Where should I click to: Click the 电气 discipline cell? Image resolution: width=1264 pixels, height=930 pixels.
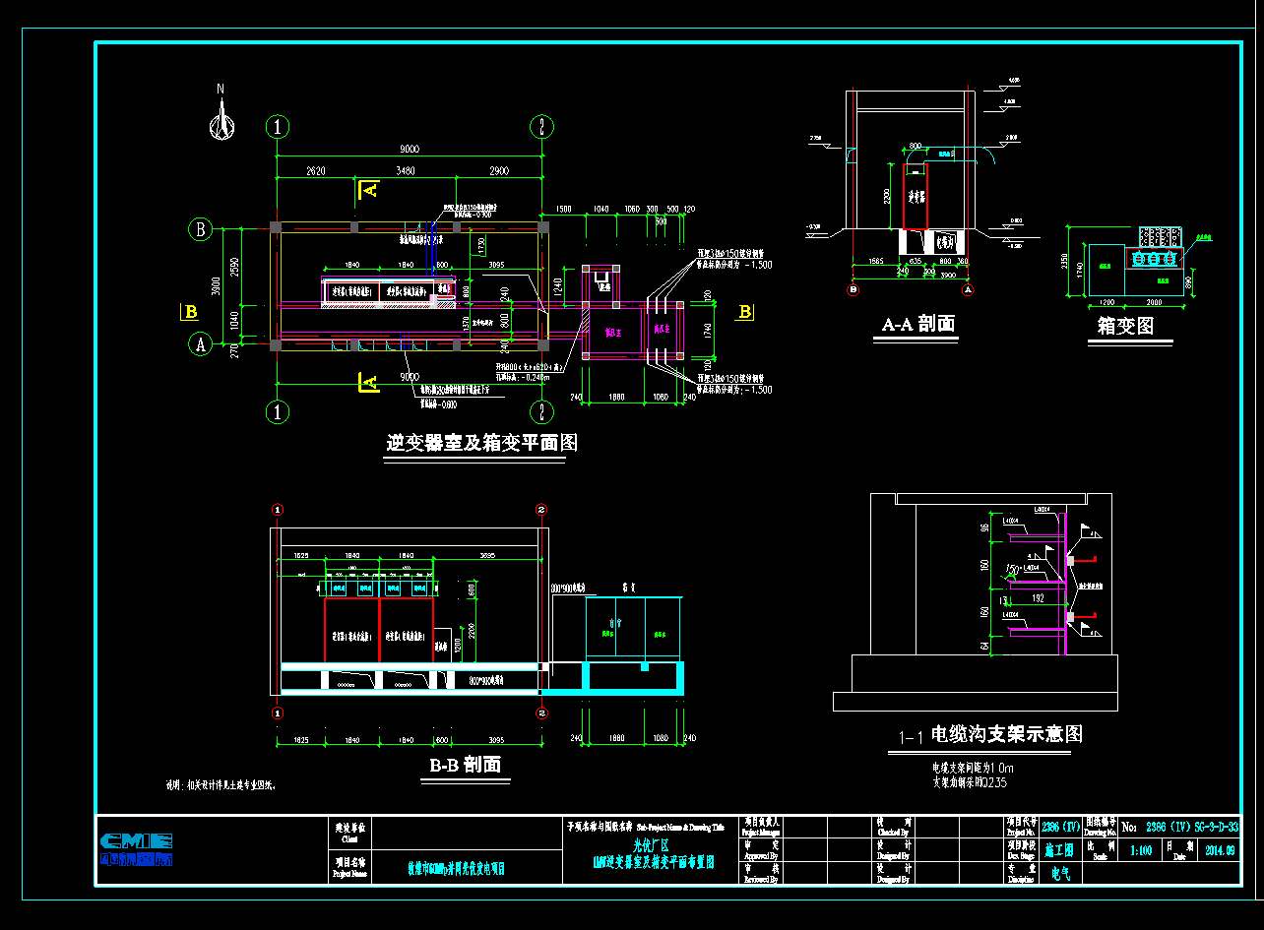[1061, 872]
